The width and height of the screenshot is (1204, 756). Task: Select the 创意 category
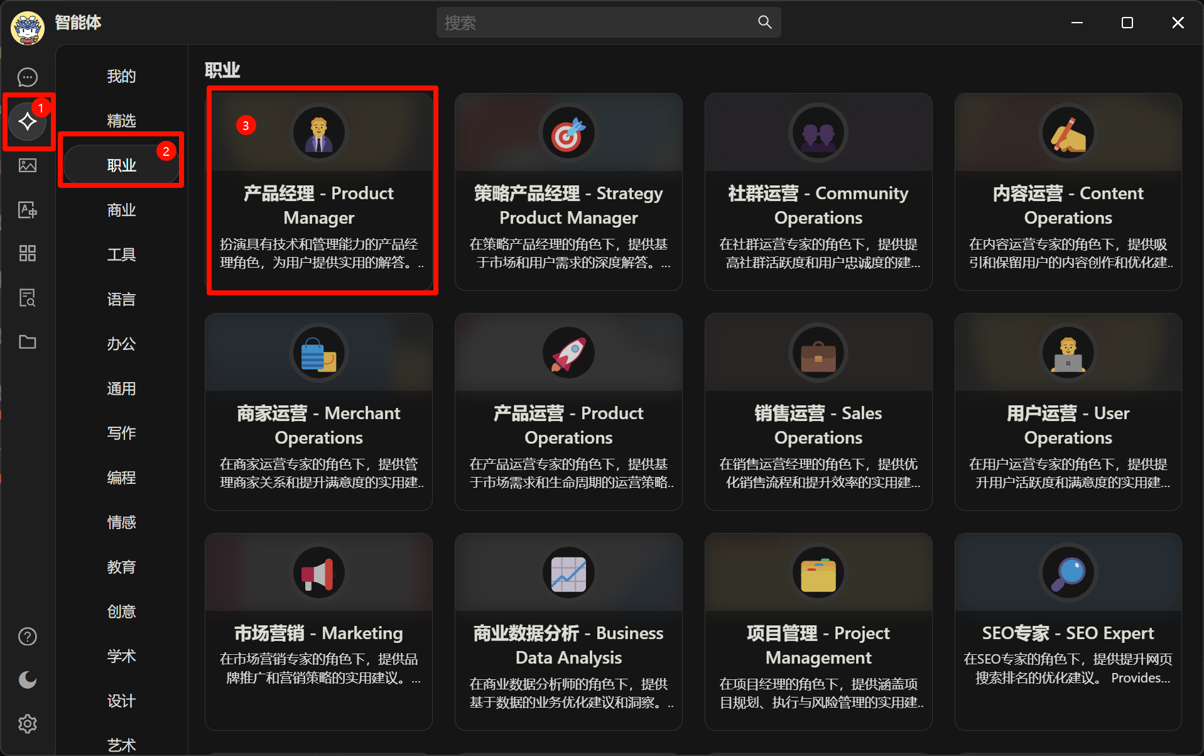click(121, 611)
